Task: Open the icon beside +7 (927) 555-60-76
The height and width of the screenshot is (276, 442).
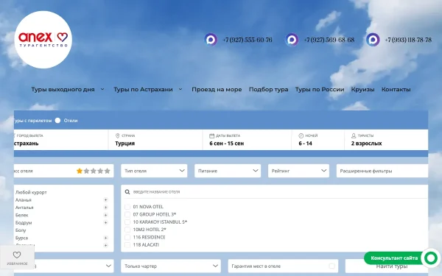Action: (211, 40)
